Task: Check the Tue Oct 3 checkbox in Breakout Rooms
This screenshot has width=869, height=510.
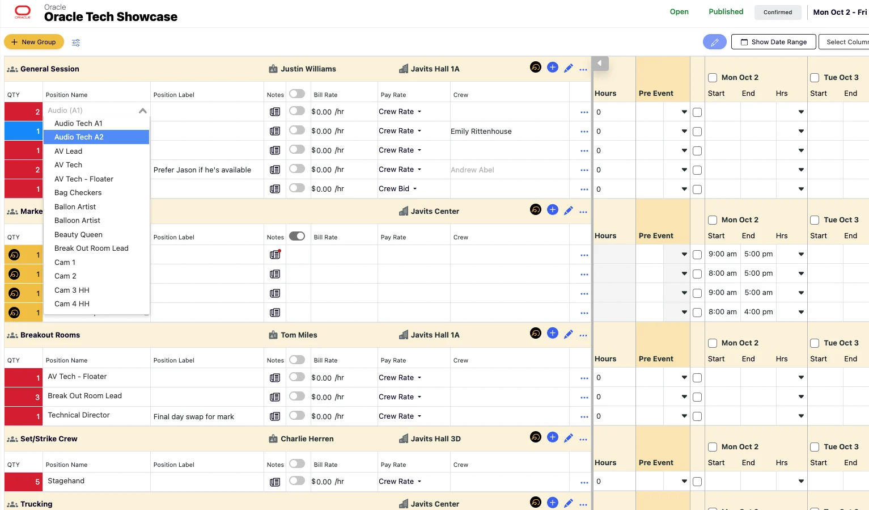Action: [x=815, y=343]
